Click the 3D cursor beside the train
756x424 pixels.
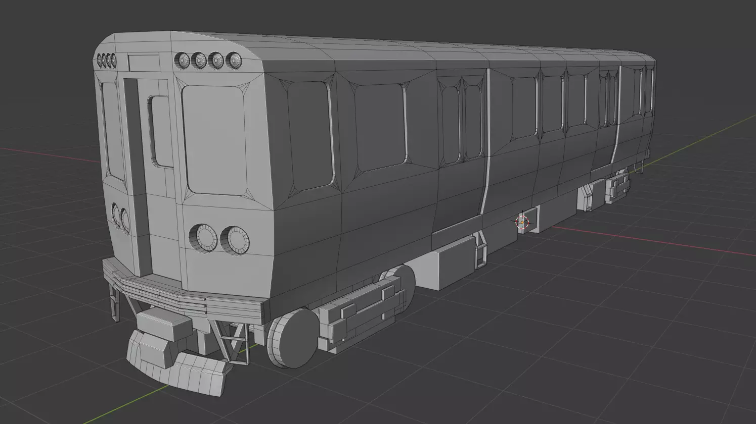coord(522,222)
